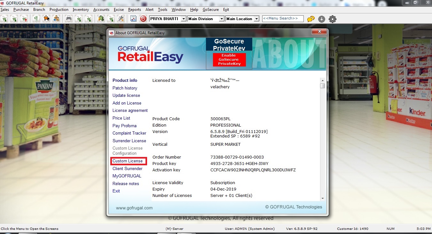Open the Branch menu
This screenshot has height=234, width=432.
[39, 10]
